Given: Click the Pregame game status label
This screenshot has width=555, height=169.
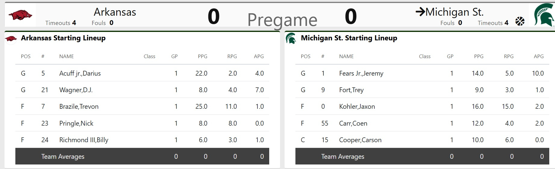Looking at the screenshot, I should click(x=282, y=20).
